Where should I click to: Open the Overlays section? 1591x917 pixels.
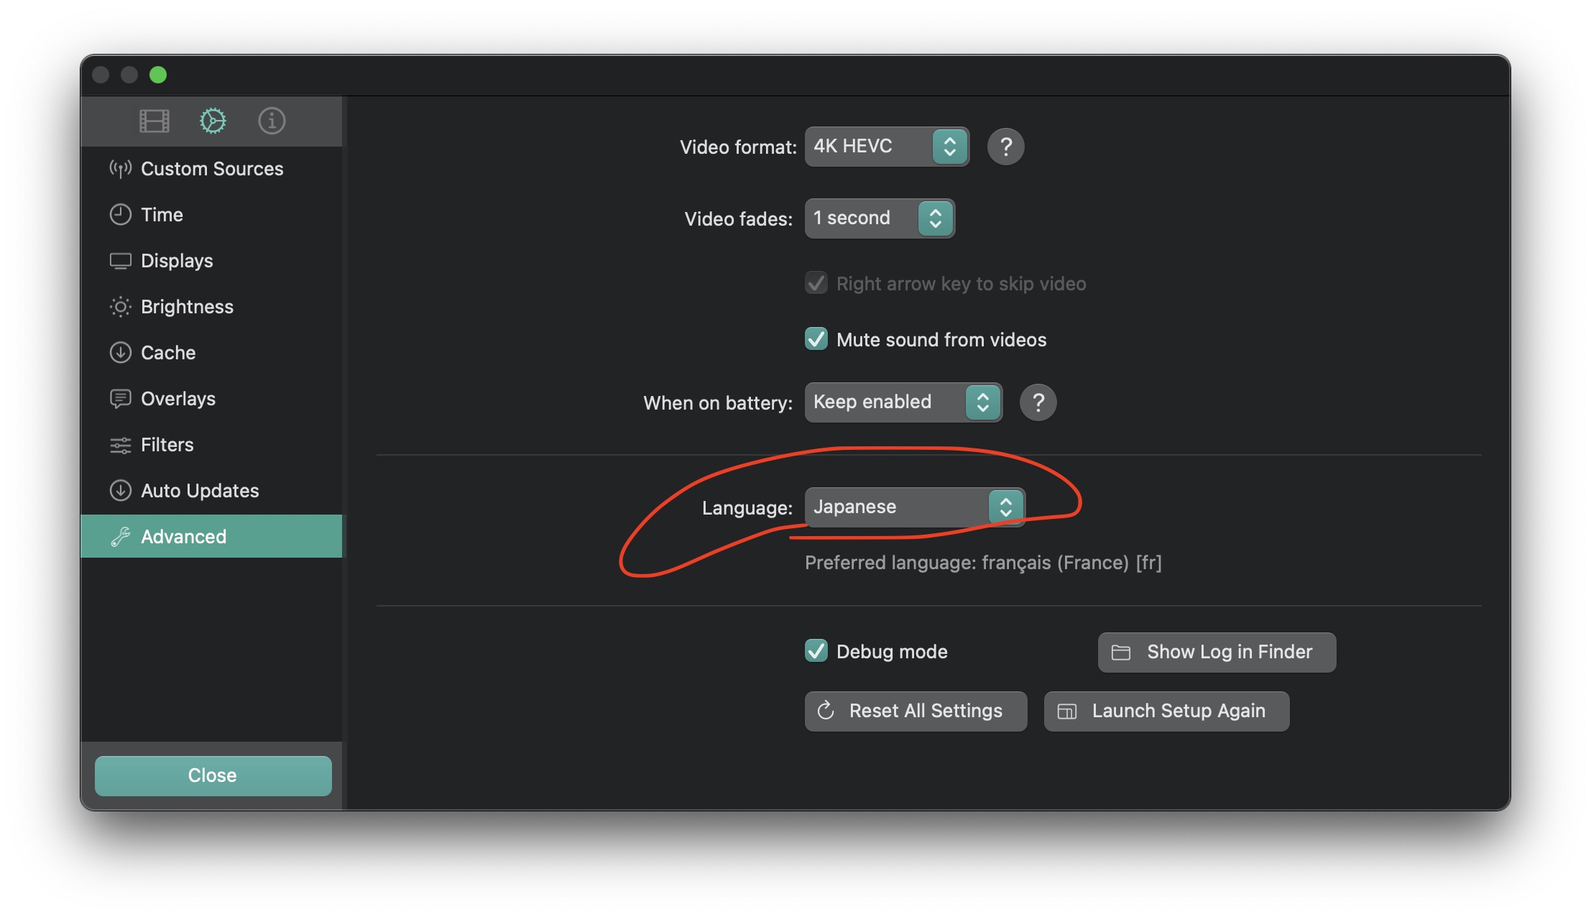pos(212,399)
